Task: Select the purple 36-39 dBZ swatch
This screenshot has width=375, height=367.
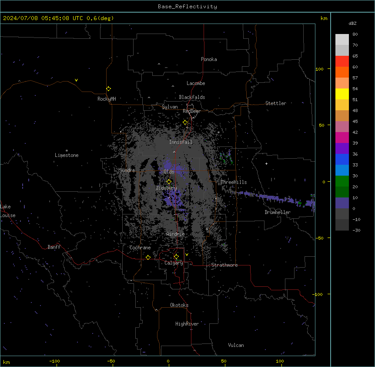Action: click(342, 149)
